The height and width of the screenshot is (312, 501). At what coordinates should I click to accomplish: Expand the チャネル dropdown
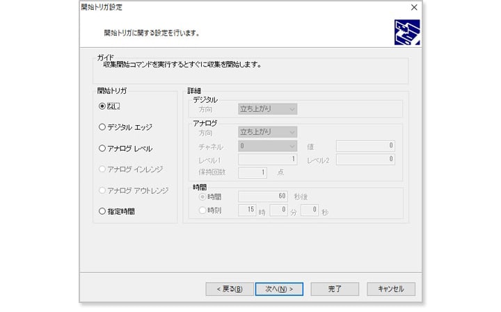pyautogui.click(x=268, y=147)
